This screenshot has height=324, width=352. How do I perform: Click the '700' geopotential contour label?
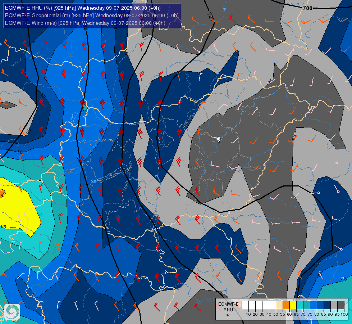click(307, 8)
